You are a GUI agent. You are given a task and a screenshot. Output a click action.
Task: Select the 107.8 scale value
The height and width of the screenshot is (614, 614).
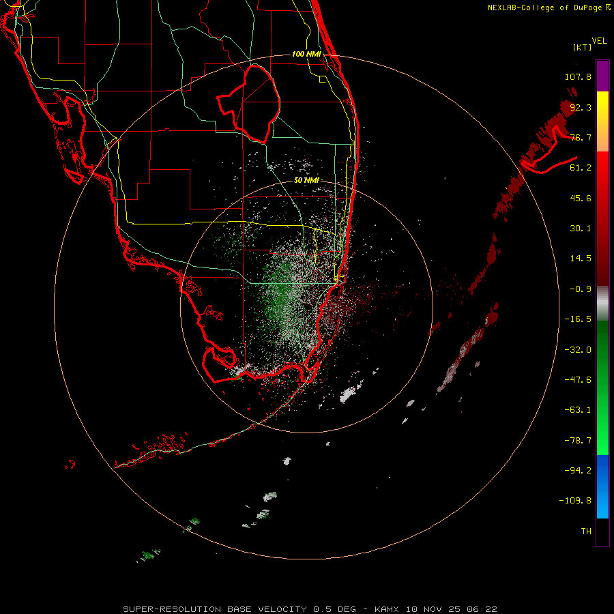tap(578, 76)
